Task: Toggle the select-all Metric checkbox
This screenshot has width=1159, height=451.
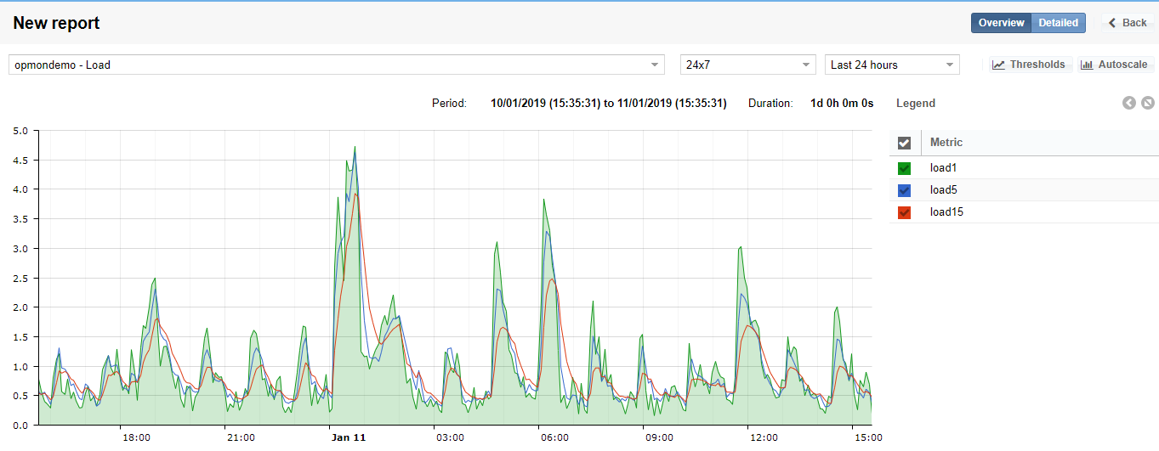Action: click(904, 143)
